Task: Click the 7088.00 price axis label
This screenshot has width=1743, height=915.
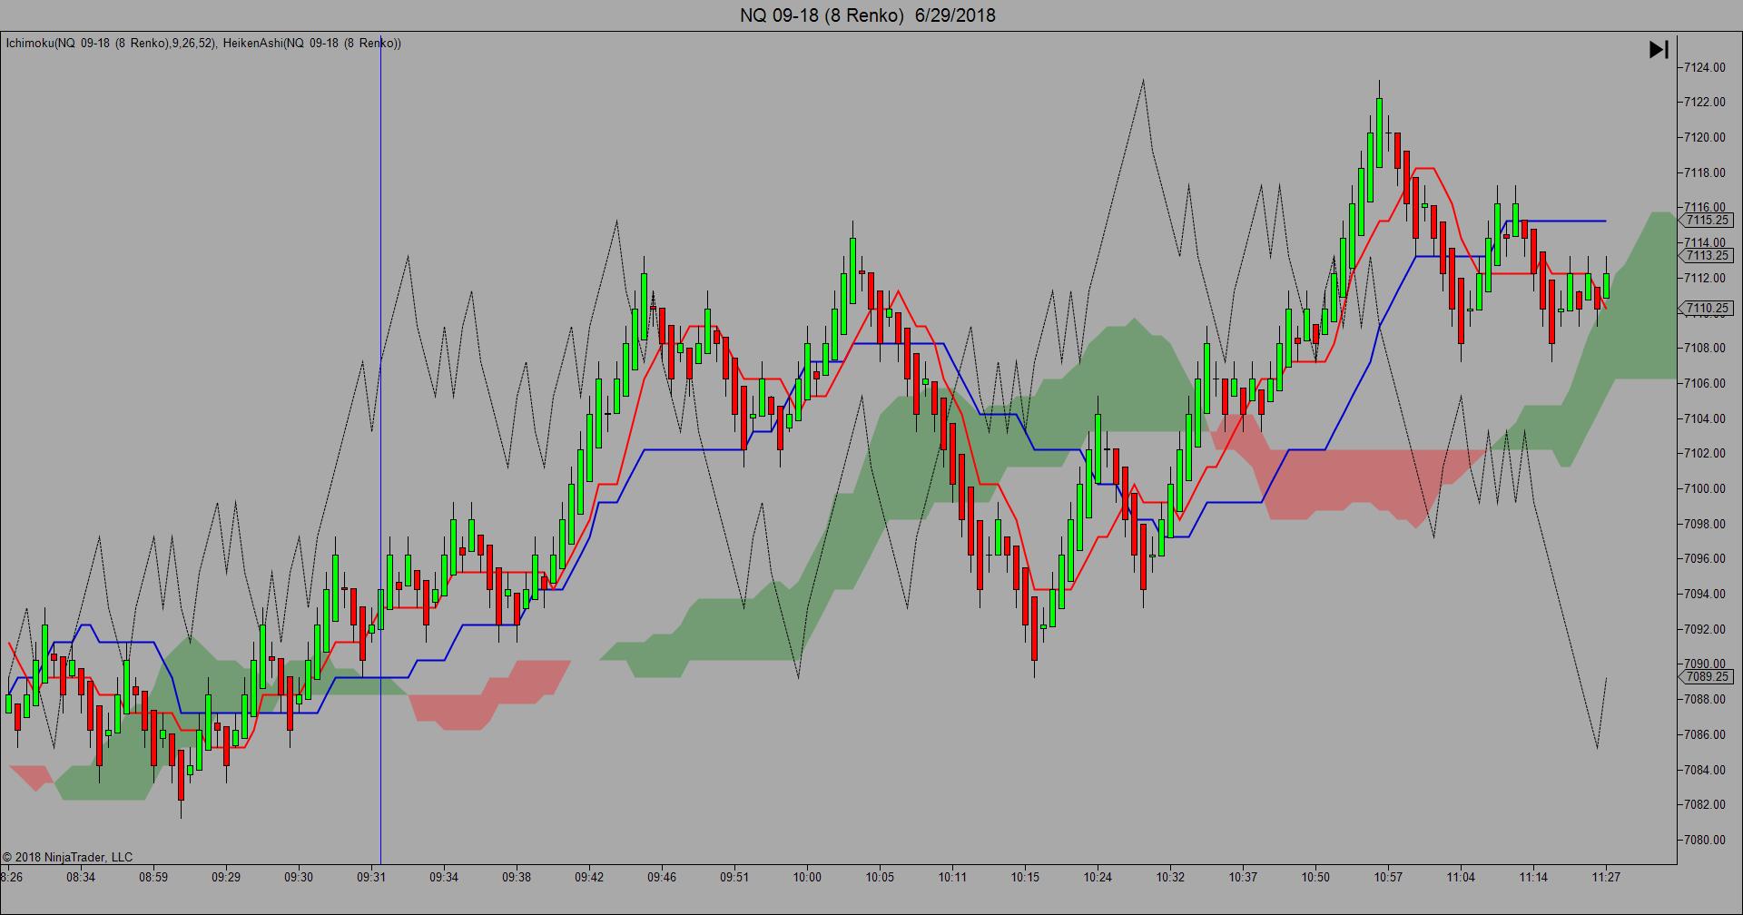Action: tap(1705, 699)
